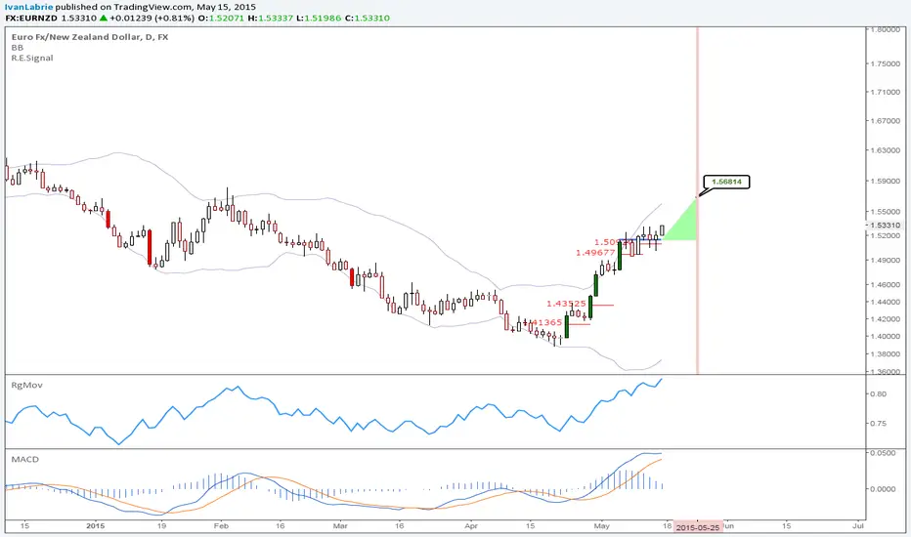Click the 'Apr' date axis label
The width and height of the screenshot is (911, 537).
tap(471, 526)
